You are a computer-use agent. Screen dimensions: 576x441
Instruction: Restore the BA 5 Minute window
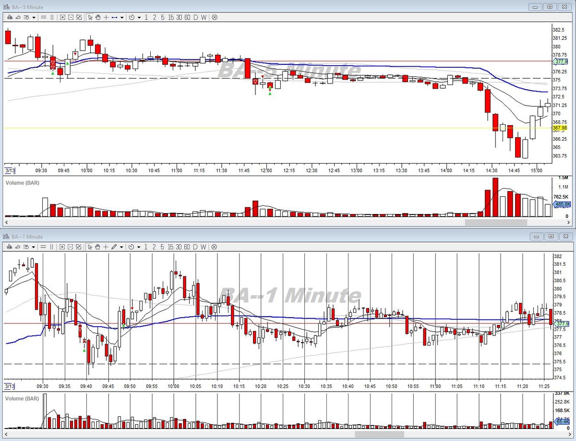tap(550, 7)
